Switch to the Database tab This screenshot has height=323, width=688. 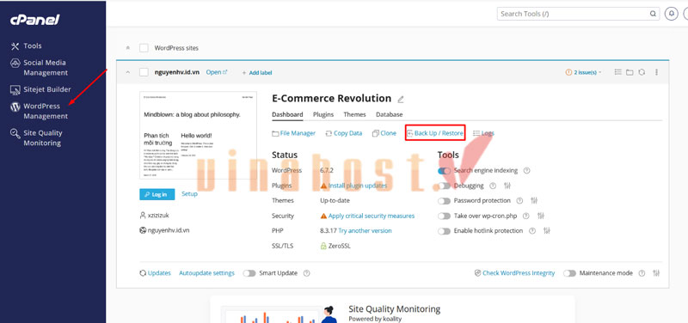pos(390,114)
